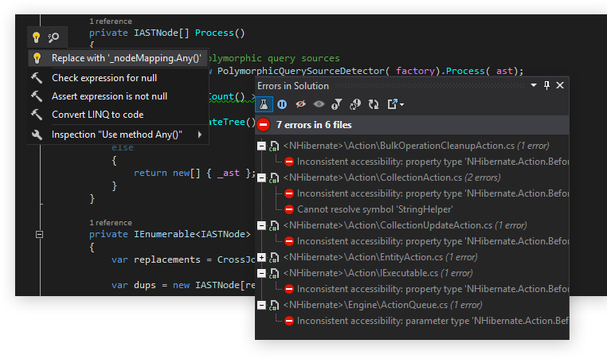Click the filter icon in Errors toolbar
The height and width of the screenshot is (359, 607).
point(336,104)
